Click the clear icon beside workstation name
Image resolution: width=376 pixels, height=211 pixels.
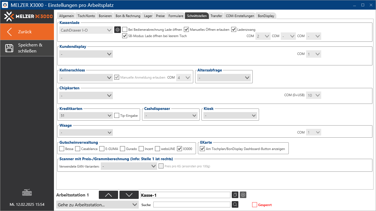point(243,195)
